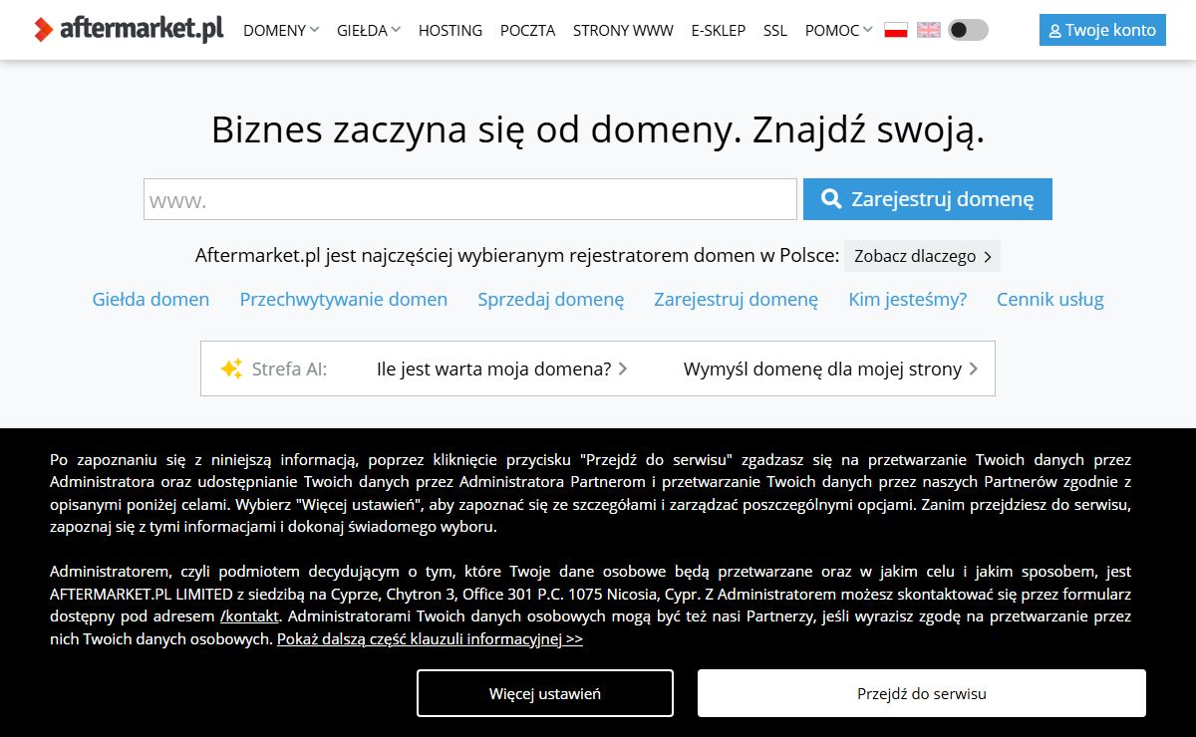Click the aftermarket.pl logo
Screen dimensions: 1196x737
point(128,29)
